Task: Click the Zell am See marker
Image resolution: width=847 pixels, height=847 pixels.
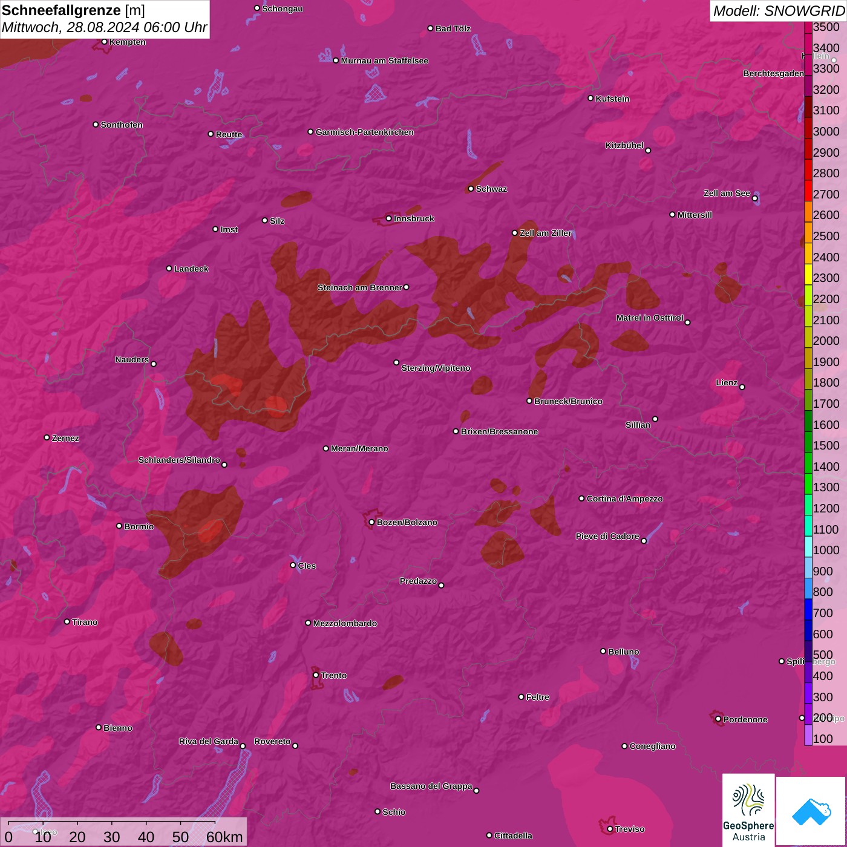Action: [x=754, y=198]
